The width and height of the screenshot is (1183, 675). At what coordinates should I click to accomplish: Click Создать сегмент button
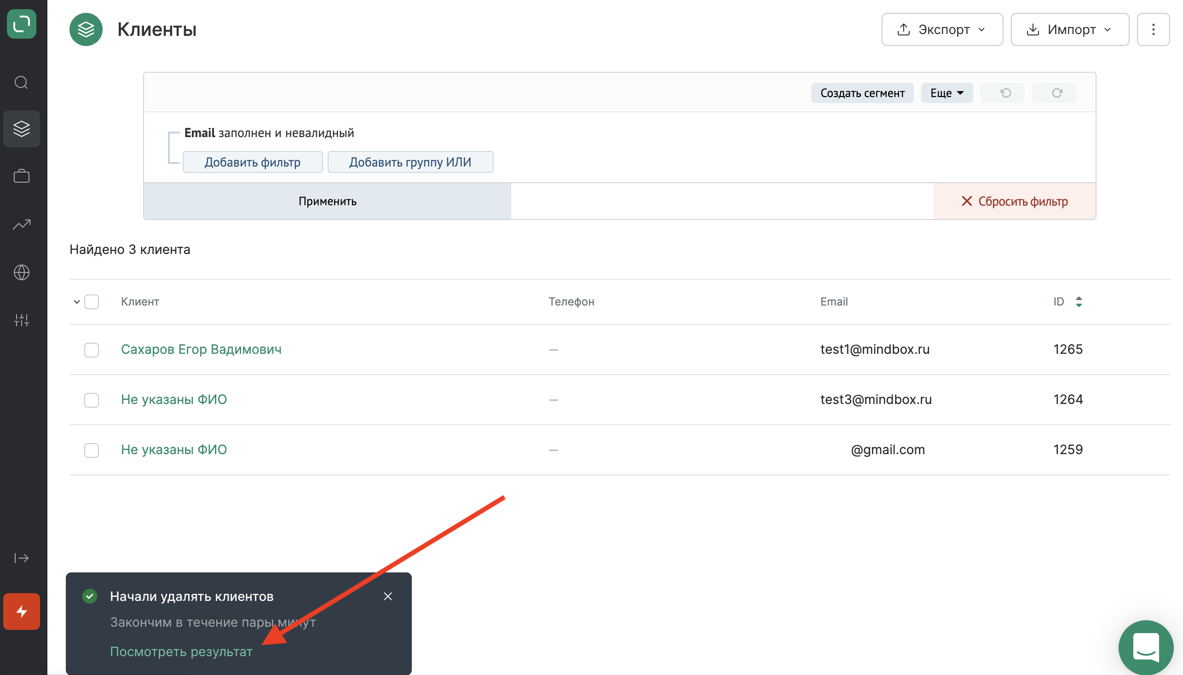pyautogui.click(x=862, y=93)
